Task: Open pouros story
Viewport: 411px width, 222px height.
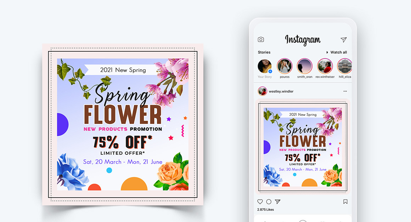Action: click(285, 66)
